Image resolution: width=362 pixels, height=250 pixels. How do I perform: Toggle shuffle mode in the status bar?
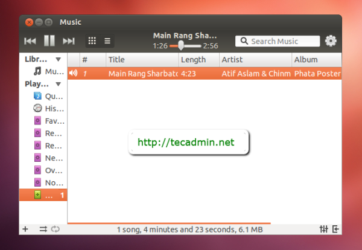tap(43, 229)
